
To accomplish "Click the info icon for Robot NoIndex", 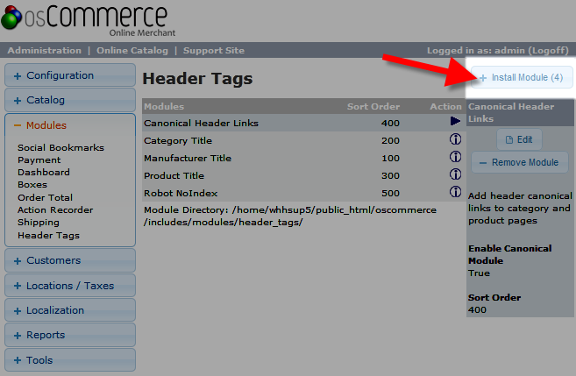I will (455, 192).
